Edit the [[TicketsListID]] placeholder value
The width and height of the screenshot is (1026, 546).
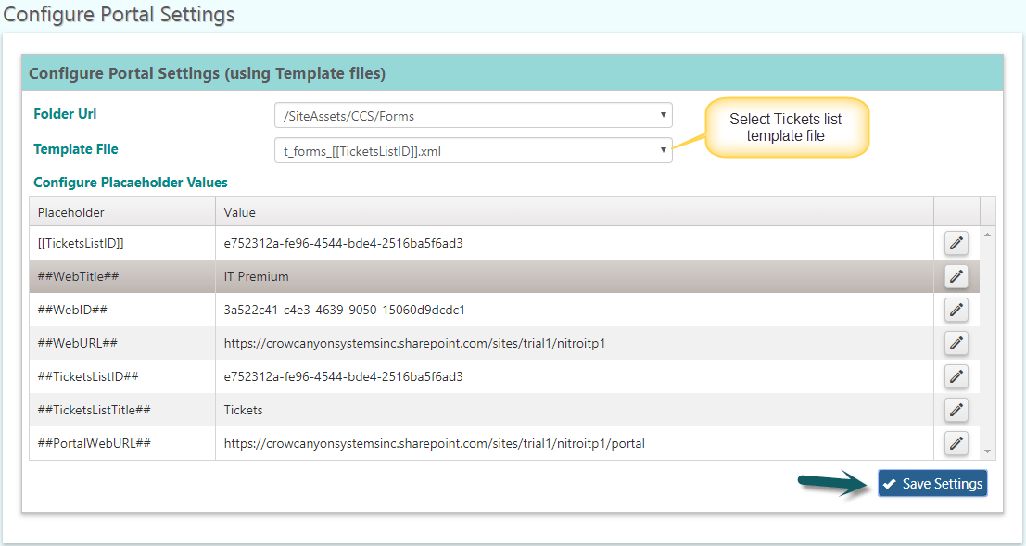click(956, 243)
